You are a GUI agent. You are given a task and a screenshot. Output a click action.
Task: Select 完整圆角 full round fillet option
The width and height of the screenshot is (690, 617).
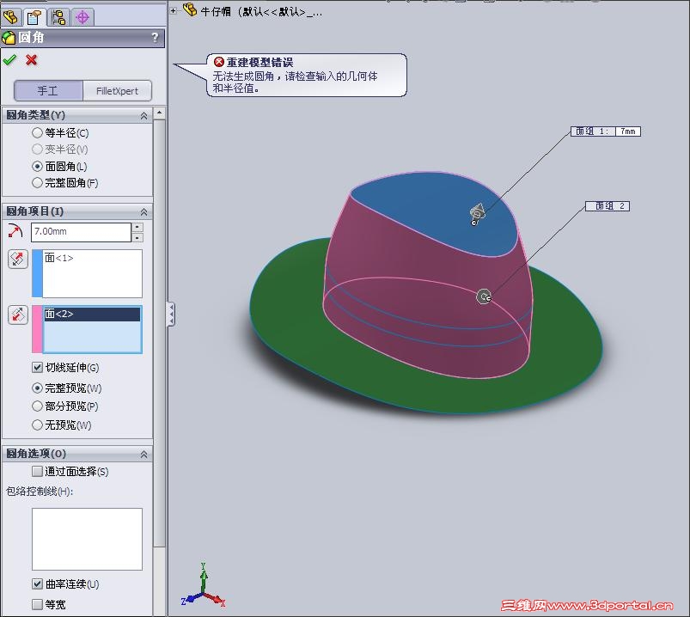tap(38, 183)
